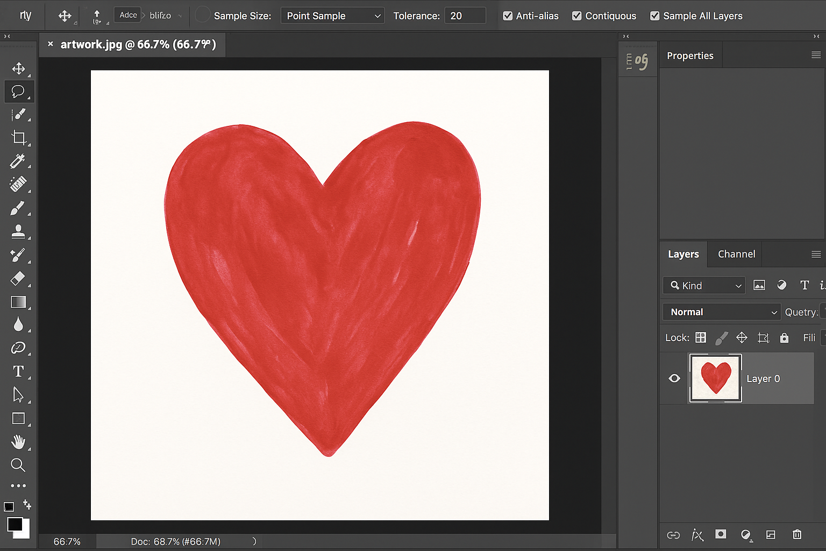Hide Layer 0 with the eye icon

point(674,378)
